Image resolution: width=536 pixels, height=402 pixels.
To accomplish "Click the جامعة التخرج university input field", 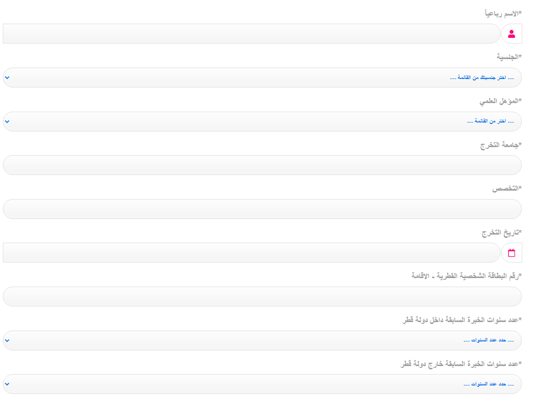I will click(x=262, y=165).
